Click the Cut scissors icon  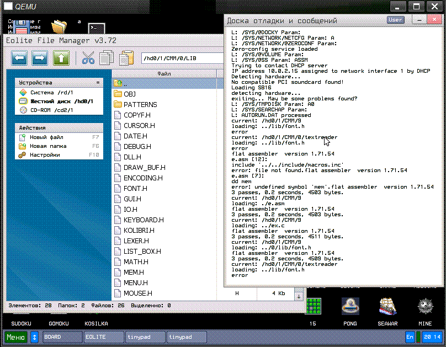(88, 57)
